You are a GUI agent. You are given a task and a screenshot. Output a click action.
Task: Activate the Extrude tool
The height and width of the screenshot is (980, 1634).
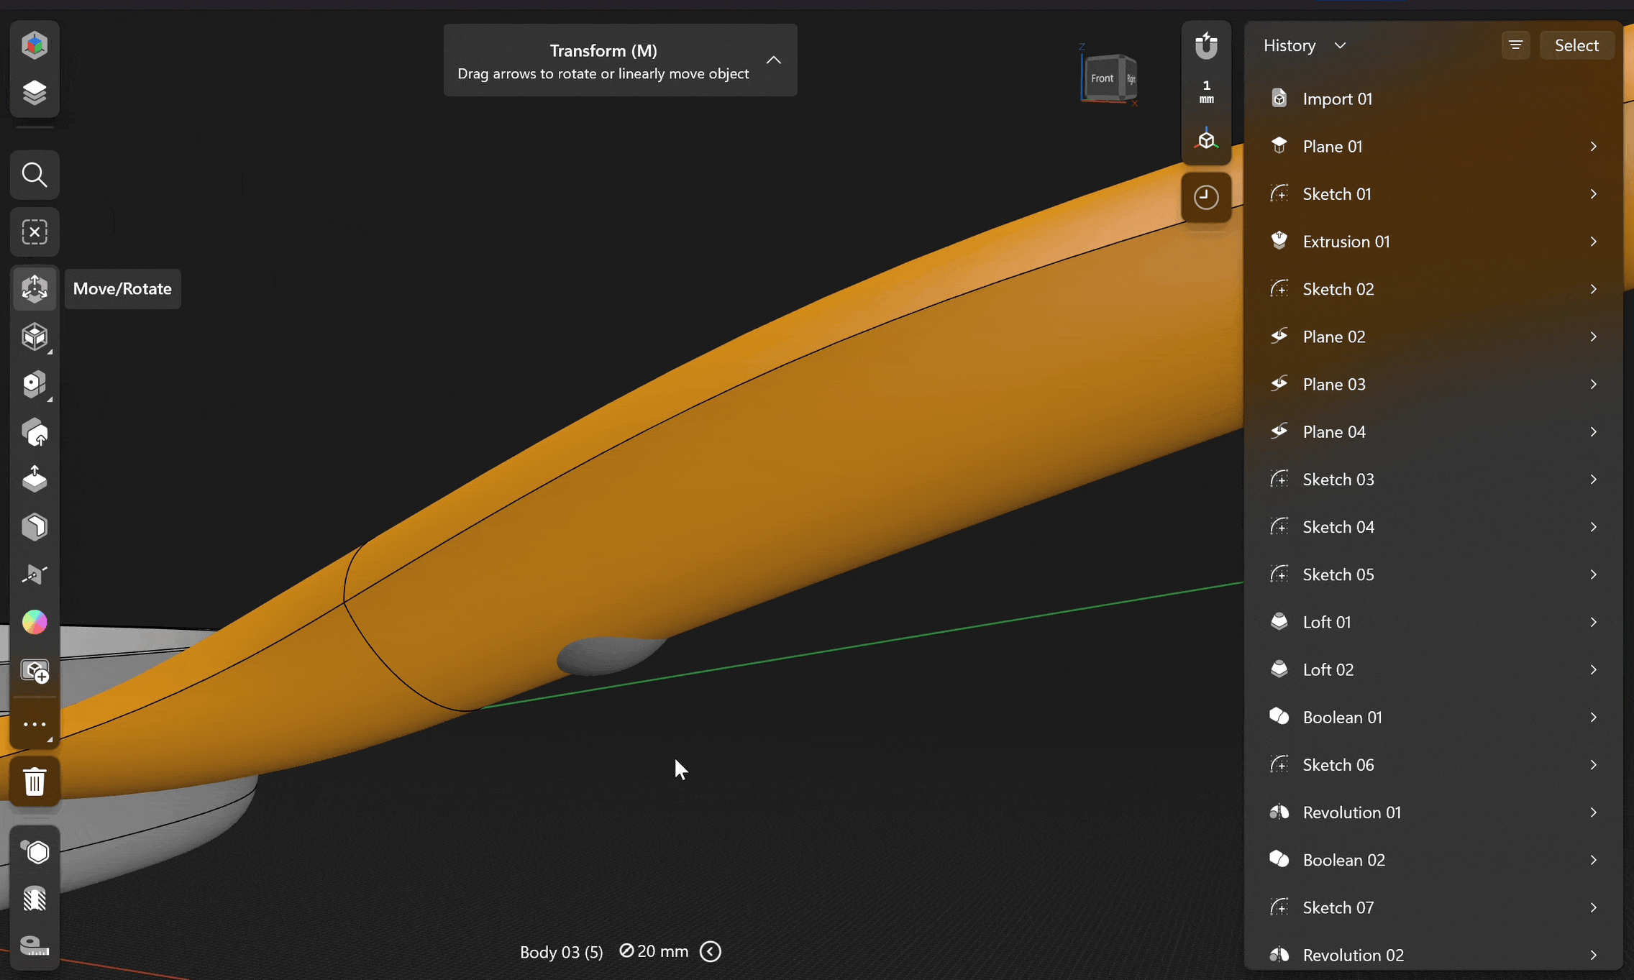coord(35,479)
